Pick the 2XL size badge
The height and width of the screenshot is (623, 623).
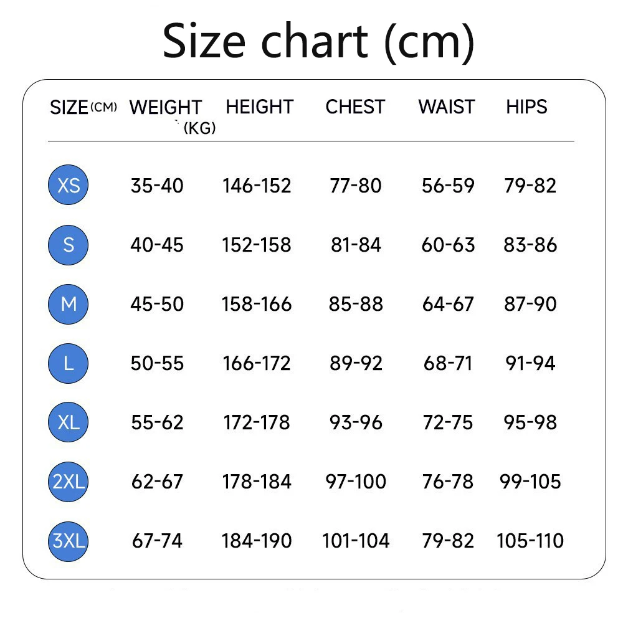69,482
